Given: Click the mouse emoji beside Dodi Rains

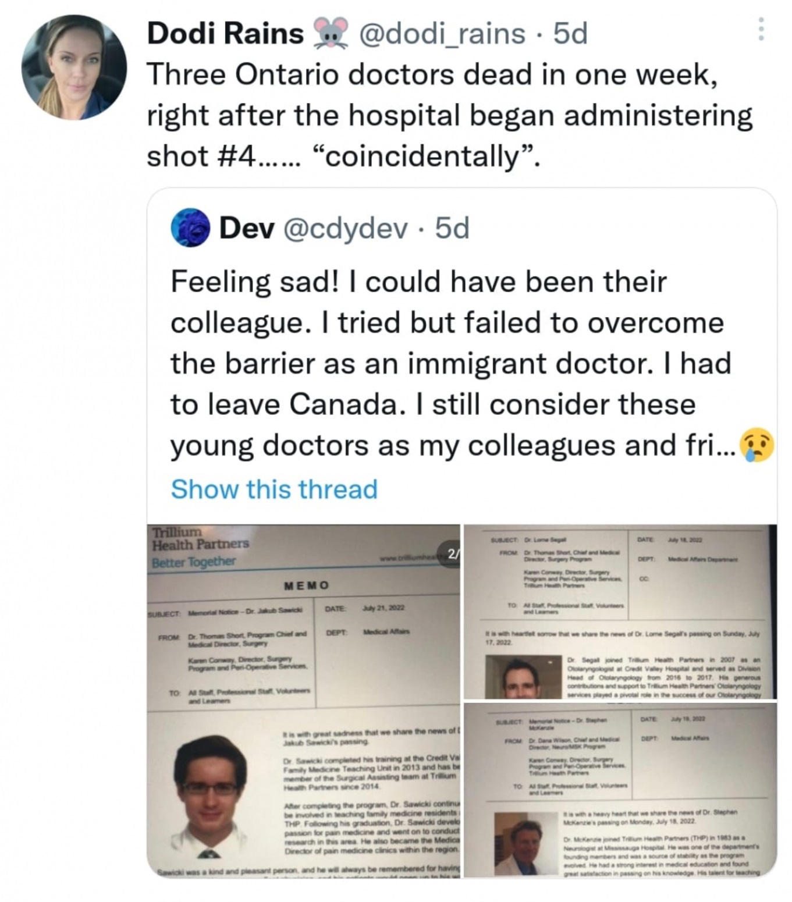Looking at the screenshot, I should (330, 33).
